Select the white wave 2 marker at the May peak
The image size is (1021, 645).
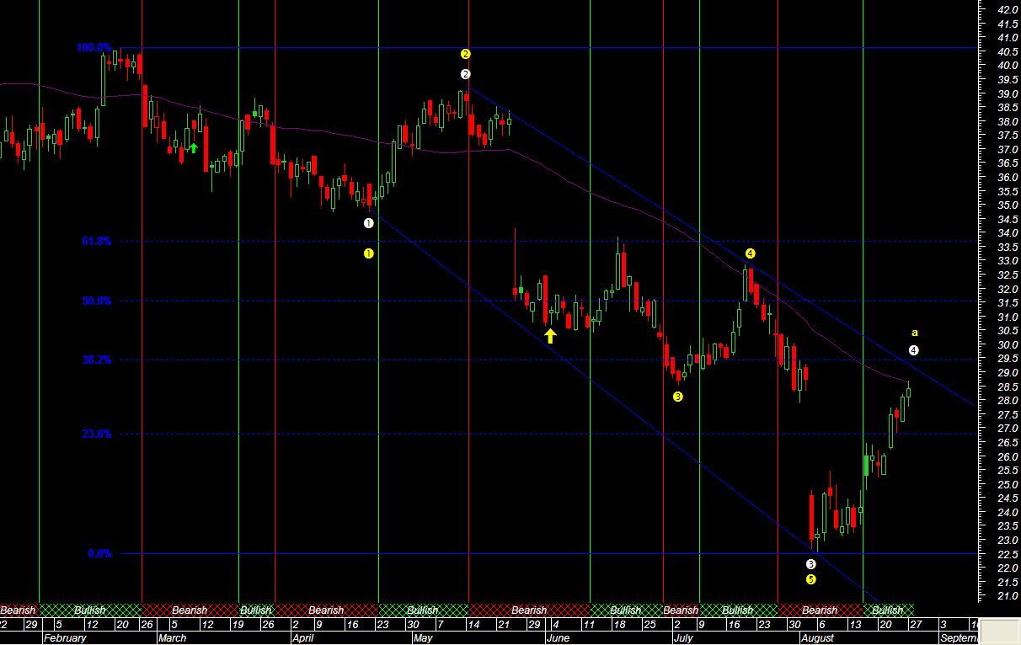(x=466, y=74)
